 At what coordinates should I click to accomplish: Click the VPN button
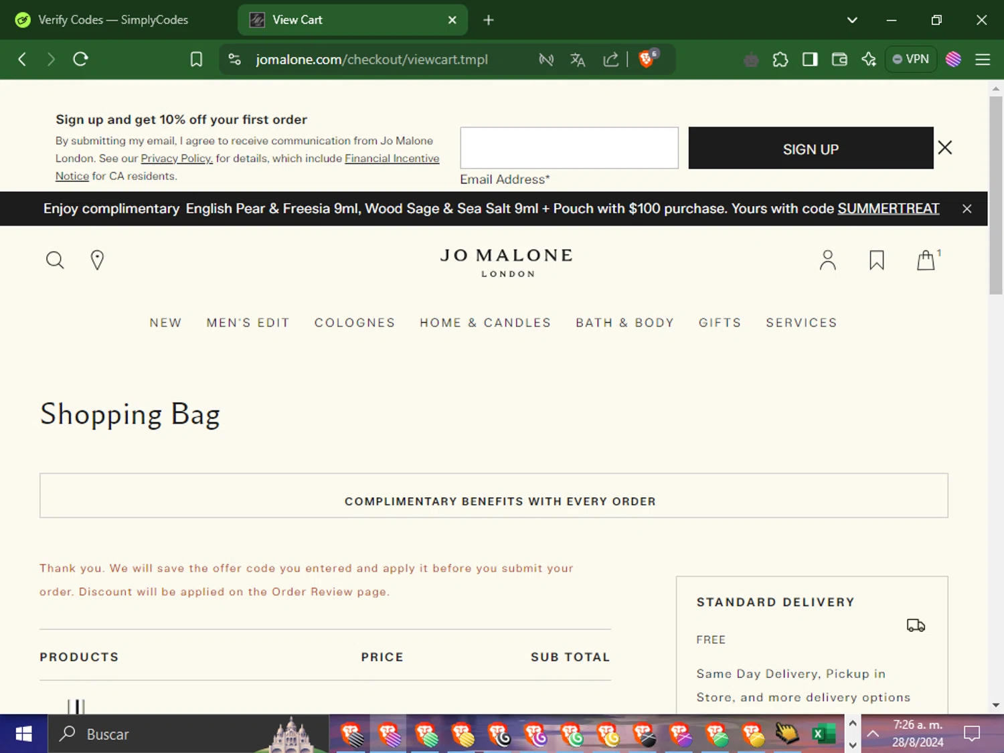(x=910, y=59)
